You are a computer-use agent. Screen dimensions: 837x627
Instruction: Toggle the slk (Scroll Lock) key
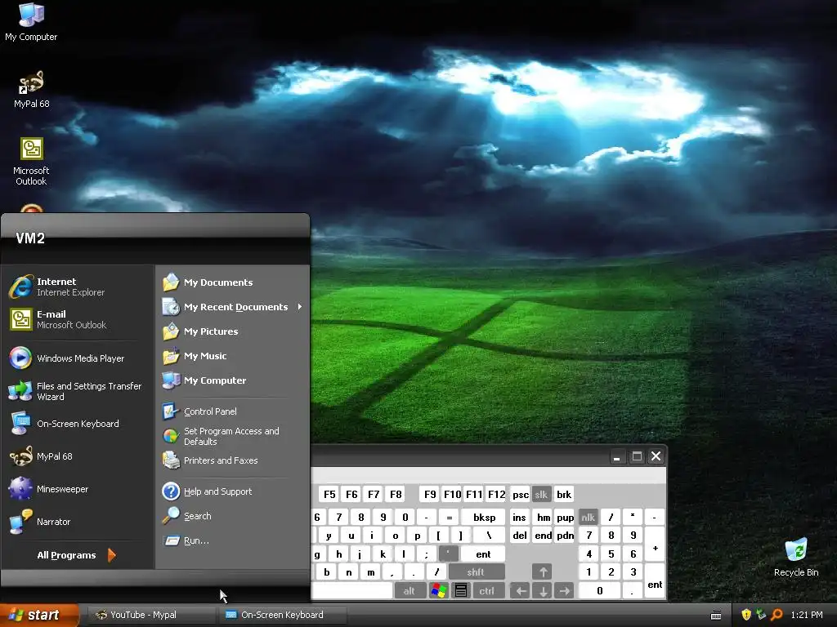pyautogui.click(x=541, y=495)
